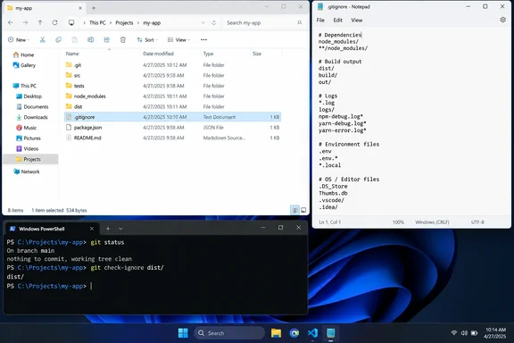Sort by Date modified column header
Screen dimensions: 514x343
[158, 54]
